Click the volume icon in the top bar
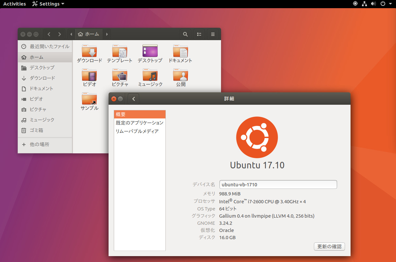 373,4
